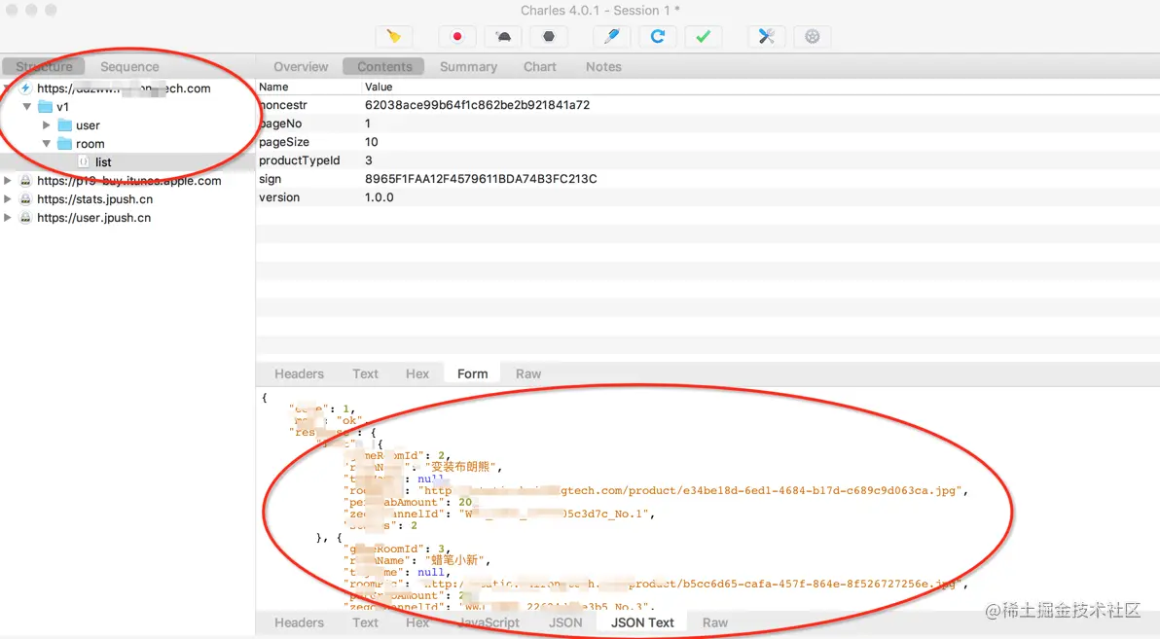Expand the user.jpush.cn host

pyautogui.click(x=8, y=218)
